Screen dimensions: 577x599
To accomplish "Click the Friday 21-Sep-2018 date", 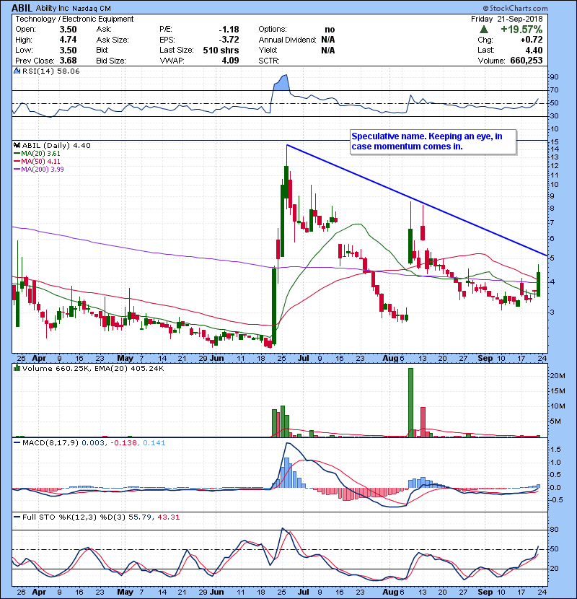I will tap(507, 19).
